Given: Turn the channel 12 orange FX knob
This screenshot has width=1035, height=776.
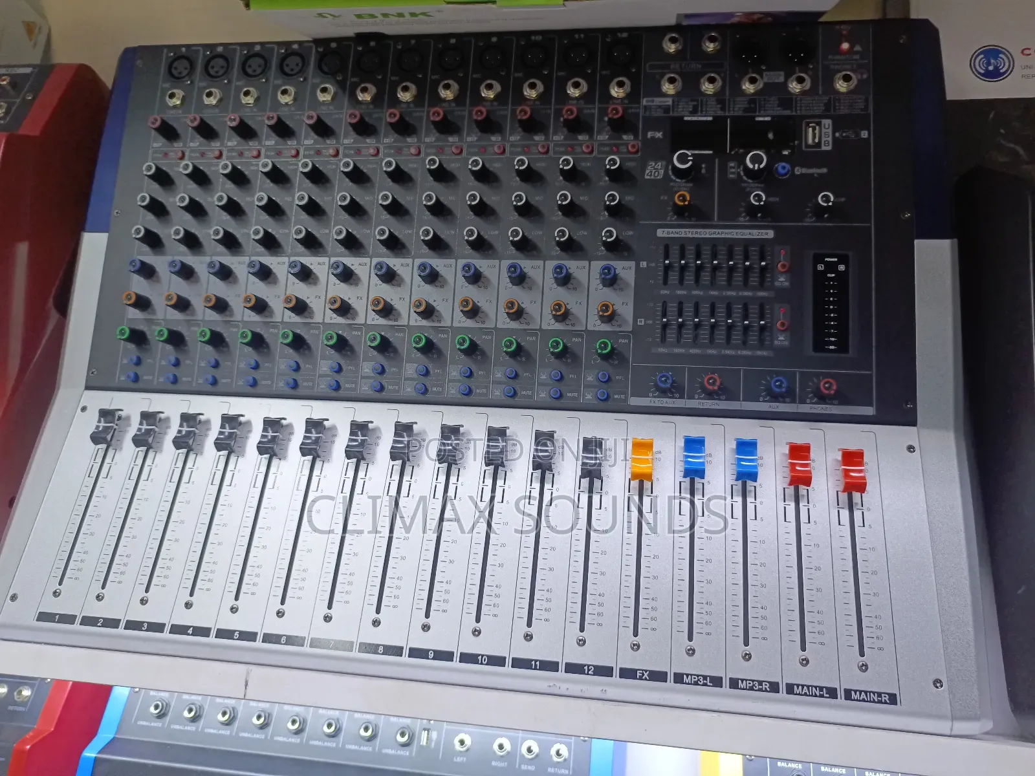Looking at the screenshot, I should (605, 309).
